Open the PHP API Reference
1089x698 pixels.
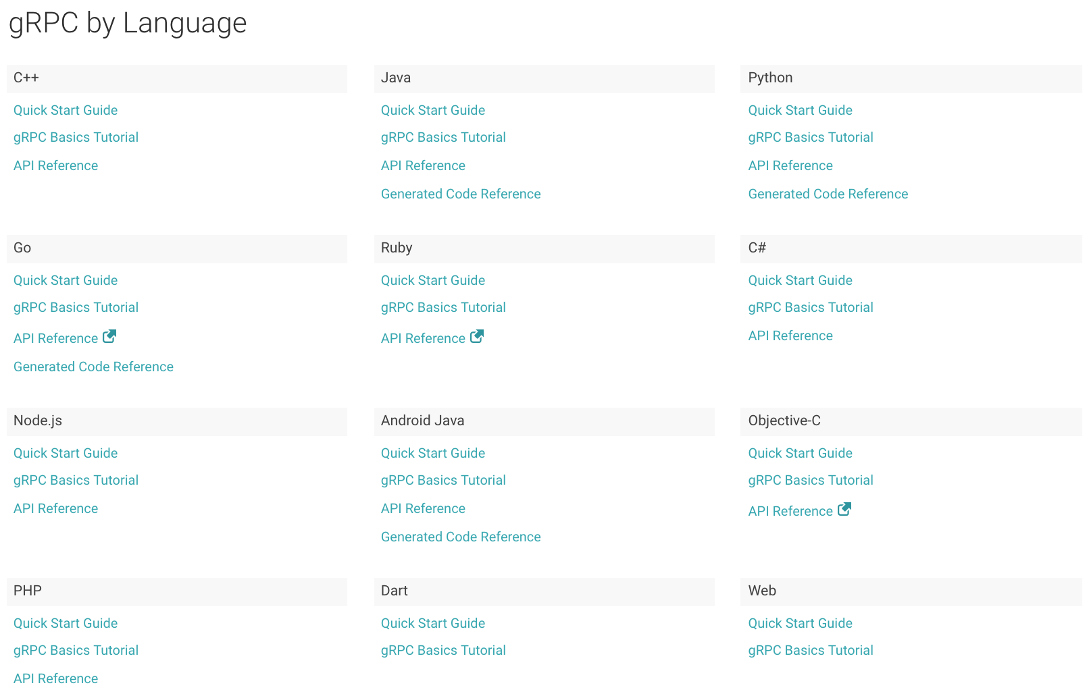point(55,678)
